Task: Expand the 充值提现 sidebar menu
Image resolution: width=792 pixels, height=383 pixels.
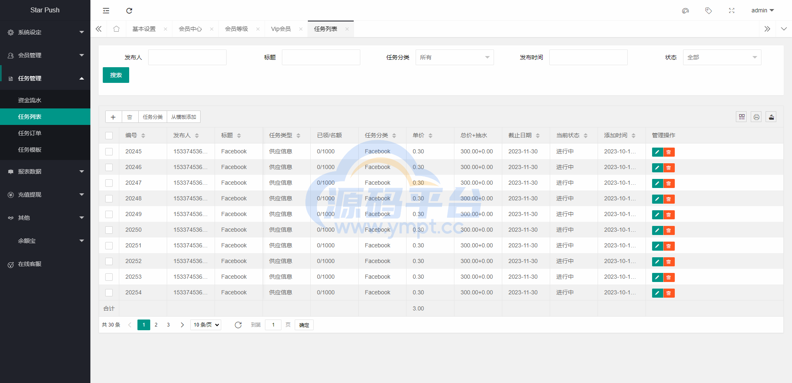Action: (x=45, y=195)
